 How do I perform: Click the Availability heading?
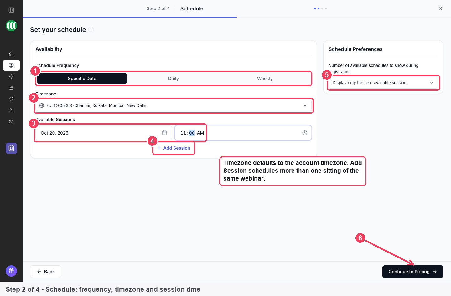point(49,49)
